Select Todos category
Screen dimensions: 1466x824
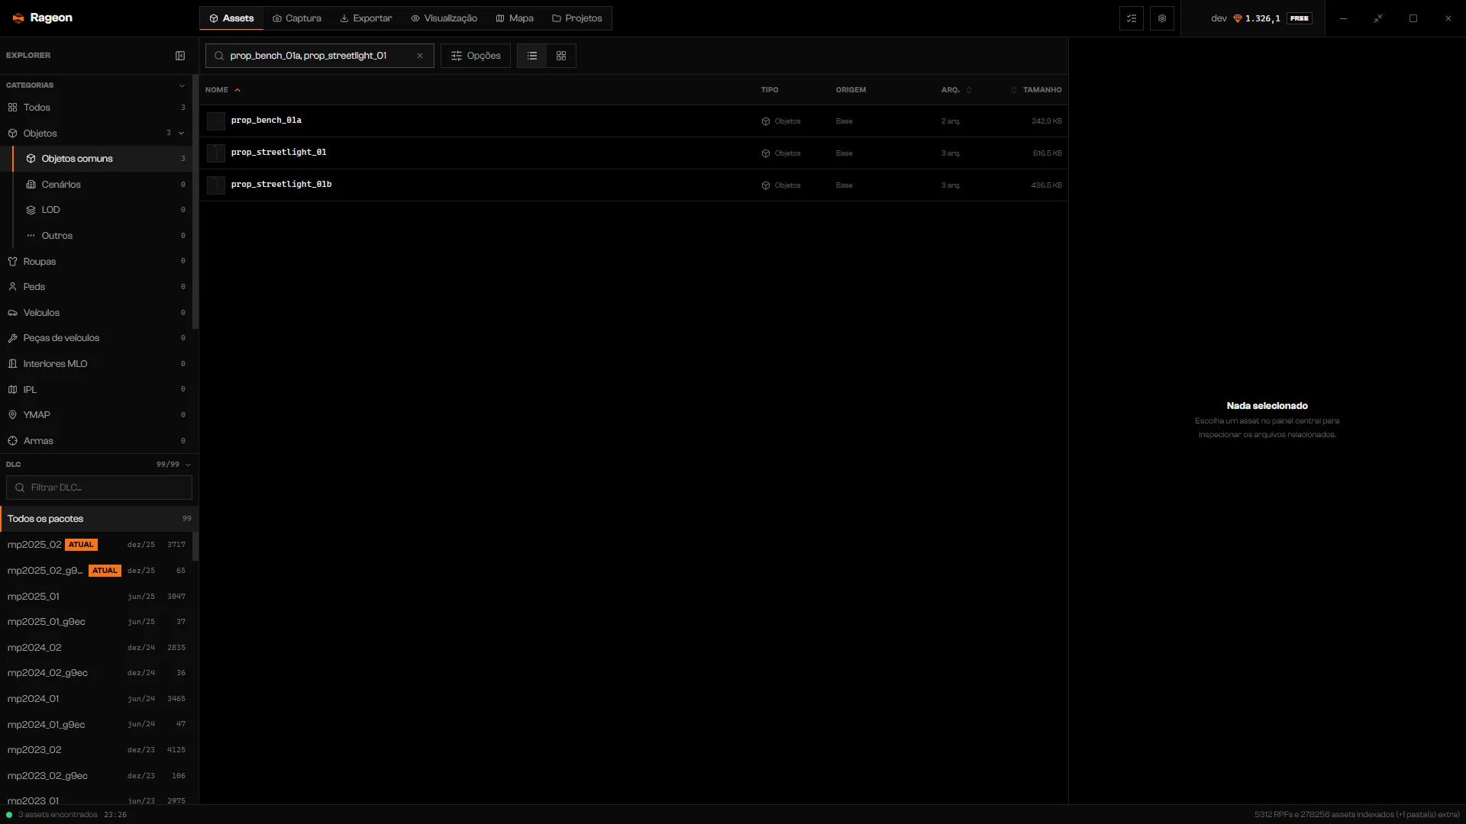tap(97, 108)
